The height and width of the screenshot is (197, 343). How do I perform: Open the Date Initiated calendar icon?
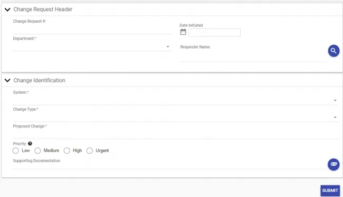pyautogui.click(x=183, y=32)
